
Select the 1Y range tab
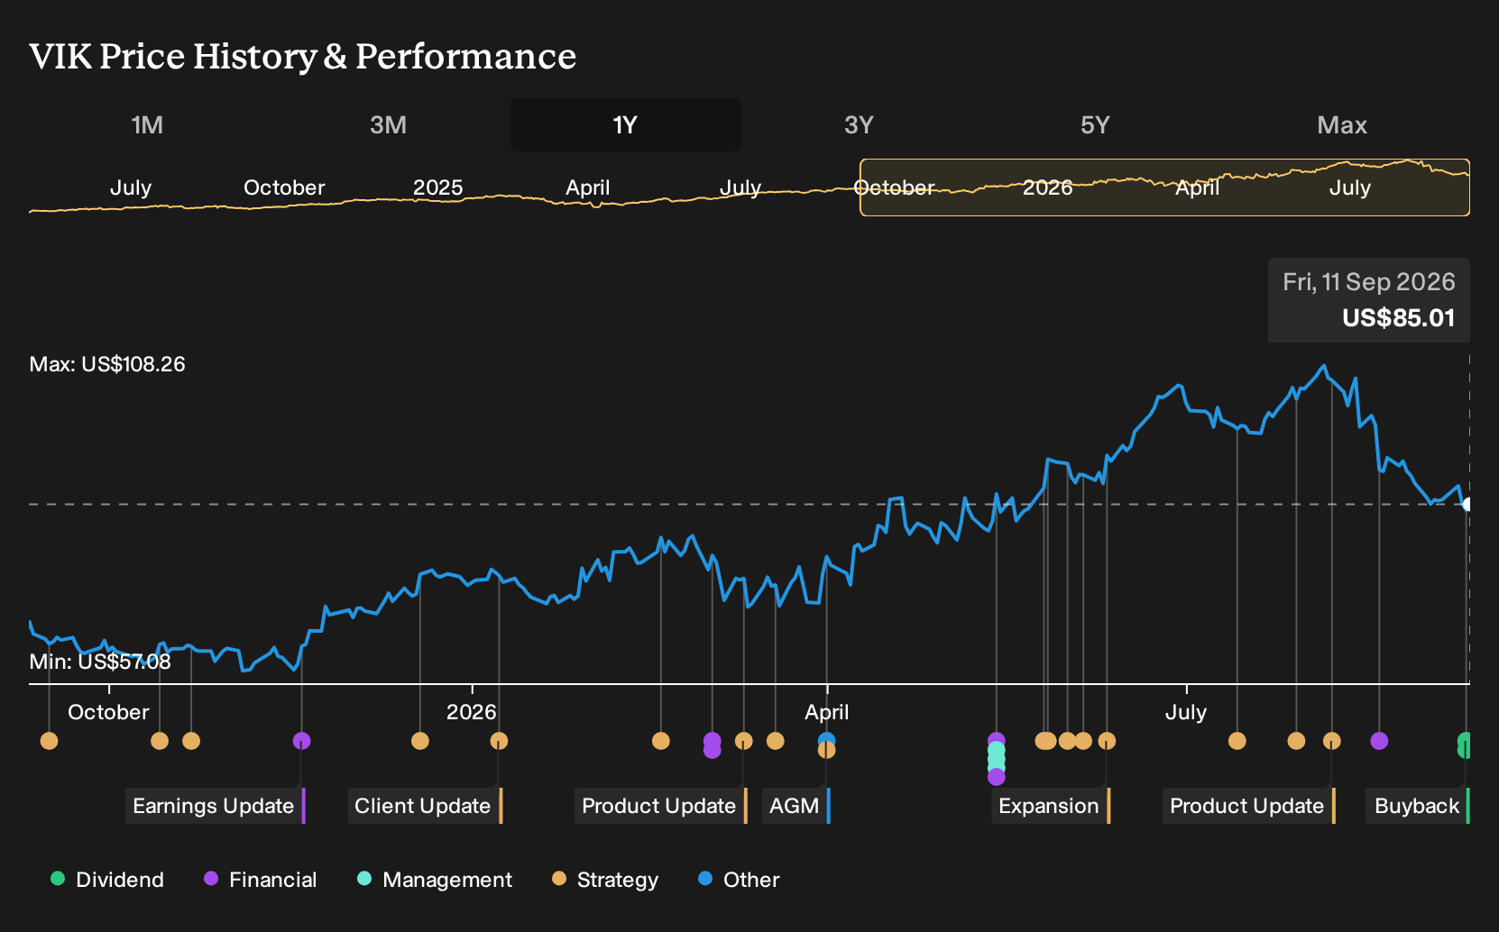point(625,124)
